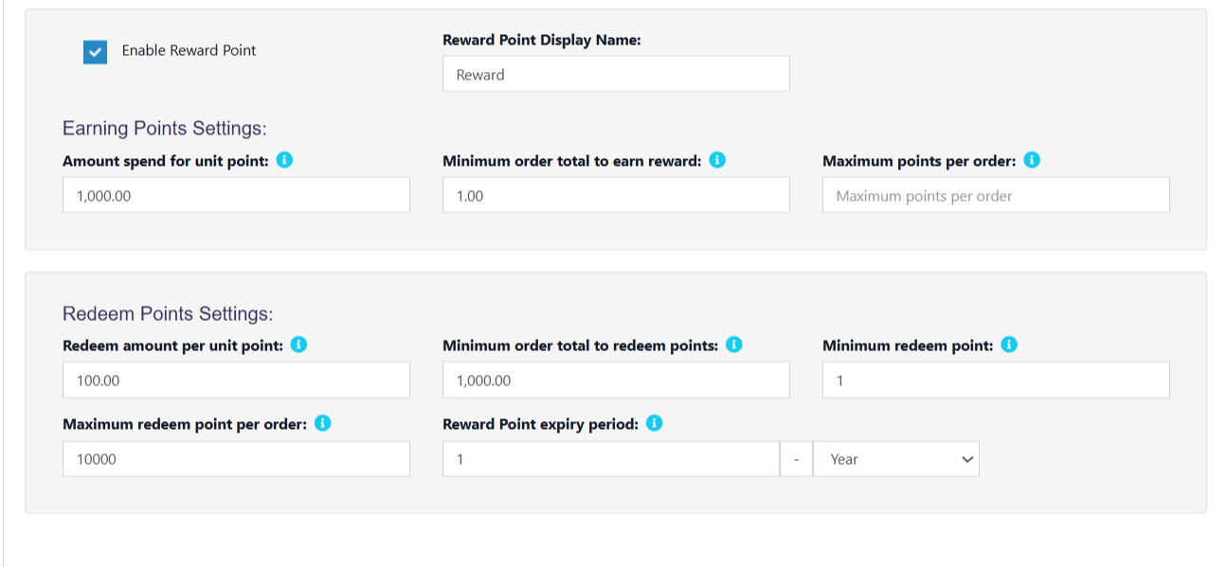Click info icon next to Minimum redeem point

pos(1009,345)
